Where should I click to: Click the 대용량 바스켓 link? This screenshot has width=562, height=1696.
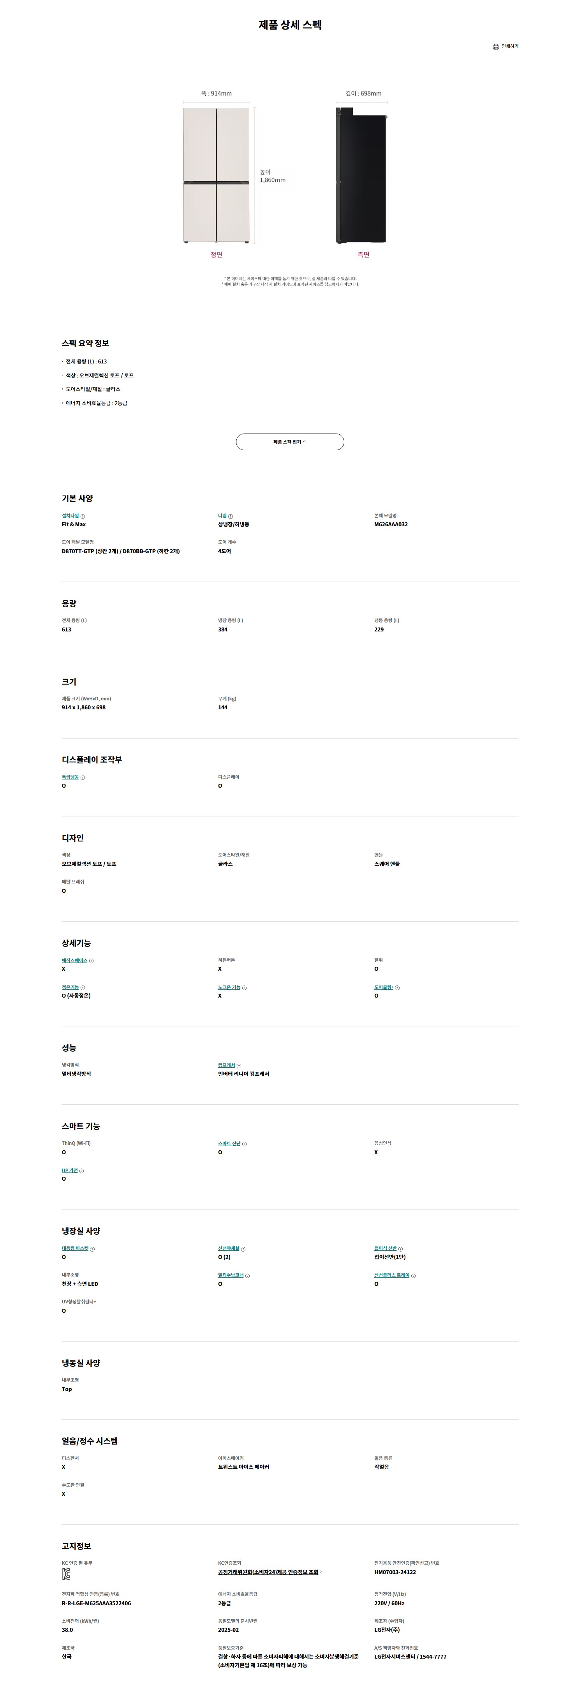(75, 1248)
